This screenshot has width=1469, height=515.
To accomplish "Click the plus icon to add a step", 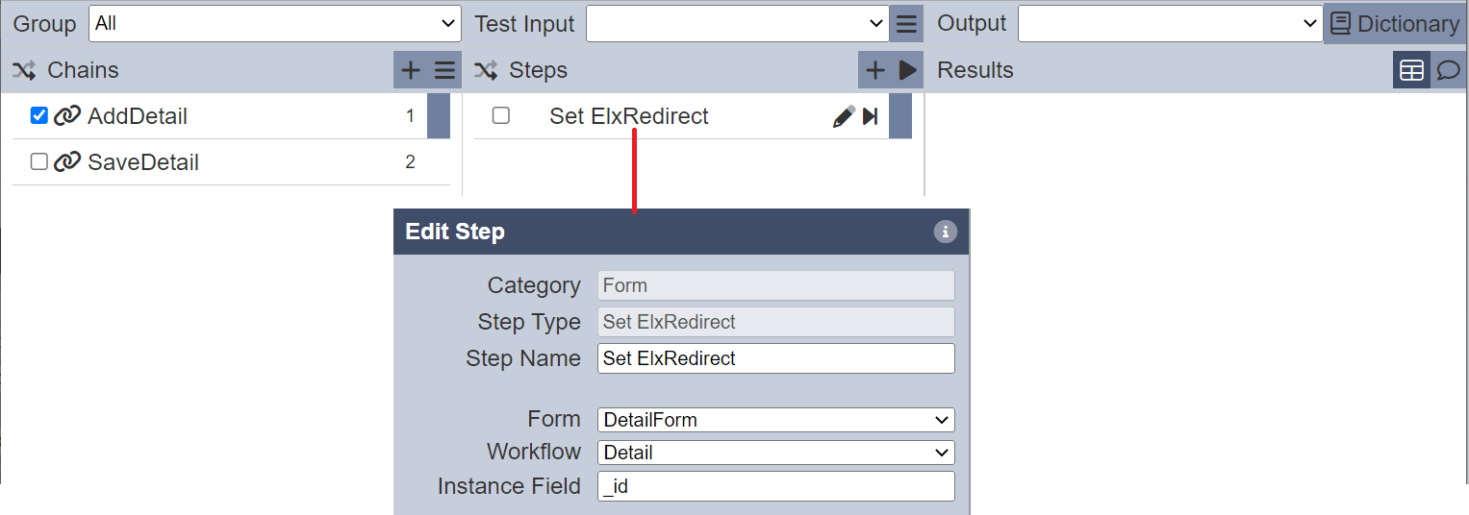I will point(874,70).
